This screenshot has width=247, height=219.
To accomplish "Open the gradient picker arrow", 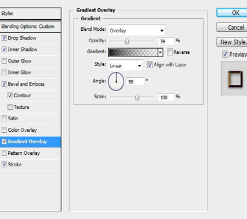I will tap(160, 53).
